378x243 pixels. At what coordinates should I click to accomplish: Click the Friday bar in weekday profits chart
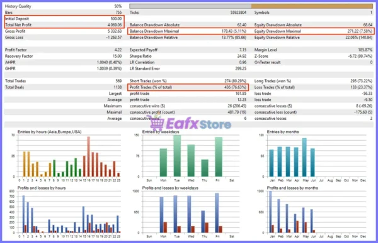click(x=217, y=213)
